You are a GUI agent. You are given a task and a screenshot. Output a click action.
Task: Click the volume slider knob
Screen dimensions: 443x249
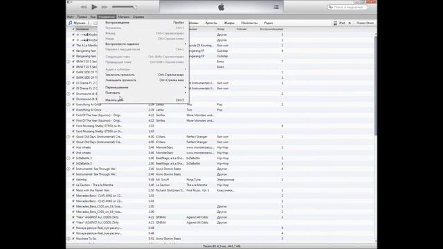click(x=135, y=7)
